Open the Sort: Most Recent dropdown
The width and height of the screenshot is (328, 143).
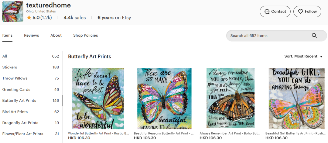point(303,56)
